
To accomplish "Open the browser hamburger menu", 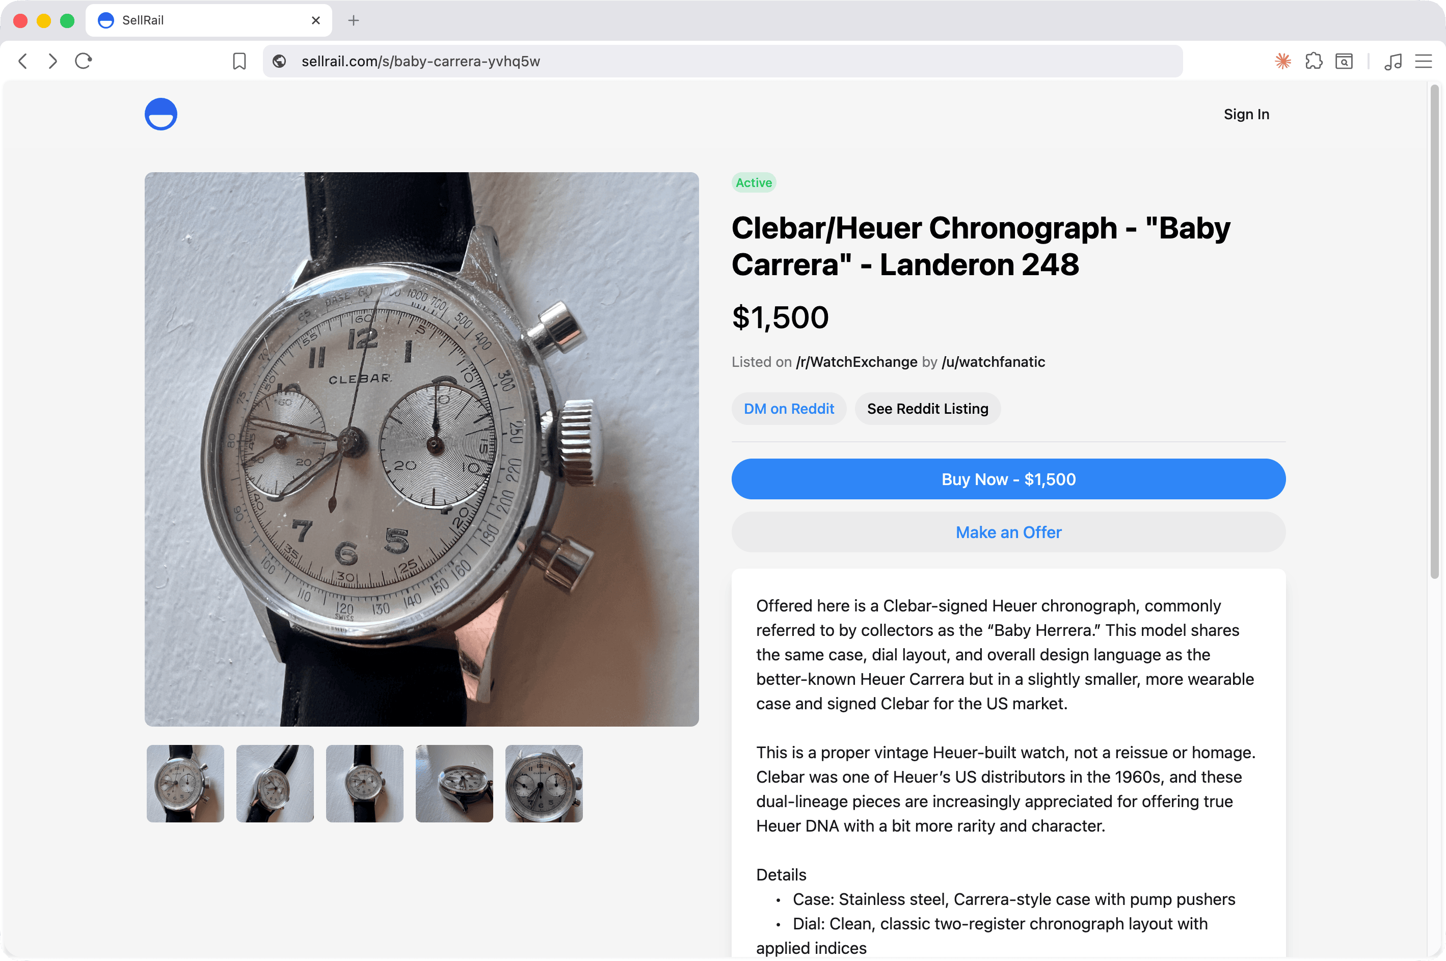I will 1424,61.
